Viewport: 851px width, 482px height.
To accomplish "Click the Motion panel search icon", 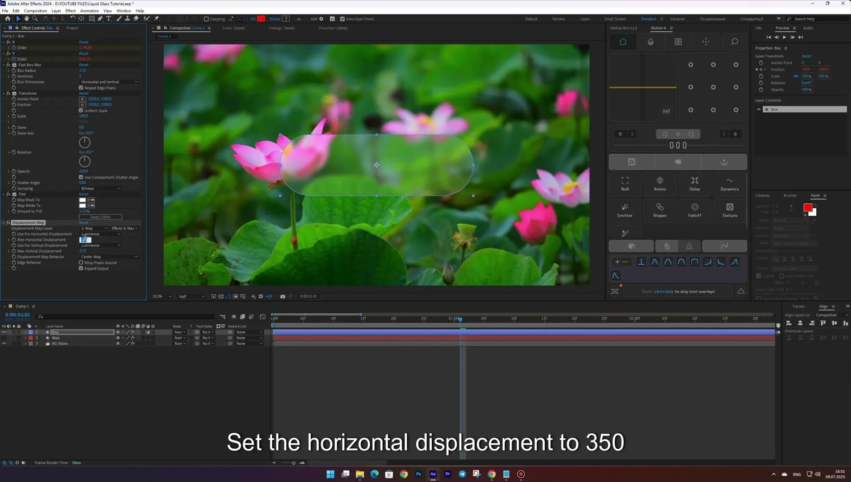I will pos(734,42).
